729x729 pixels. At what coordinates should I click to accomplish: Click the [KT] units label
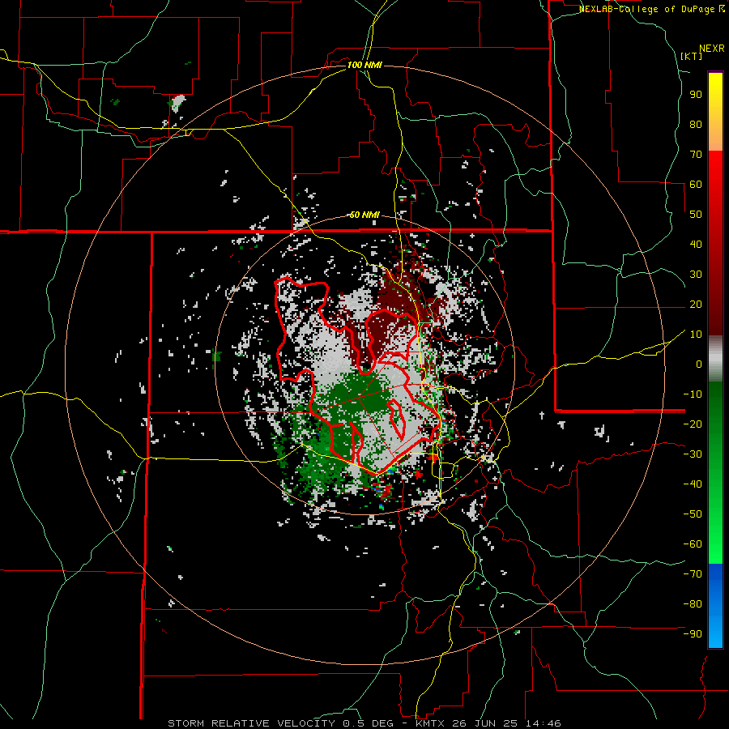691,56
